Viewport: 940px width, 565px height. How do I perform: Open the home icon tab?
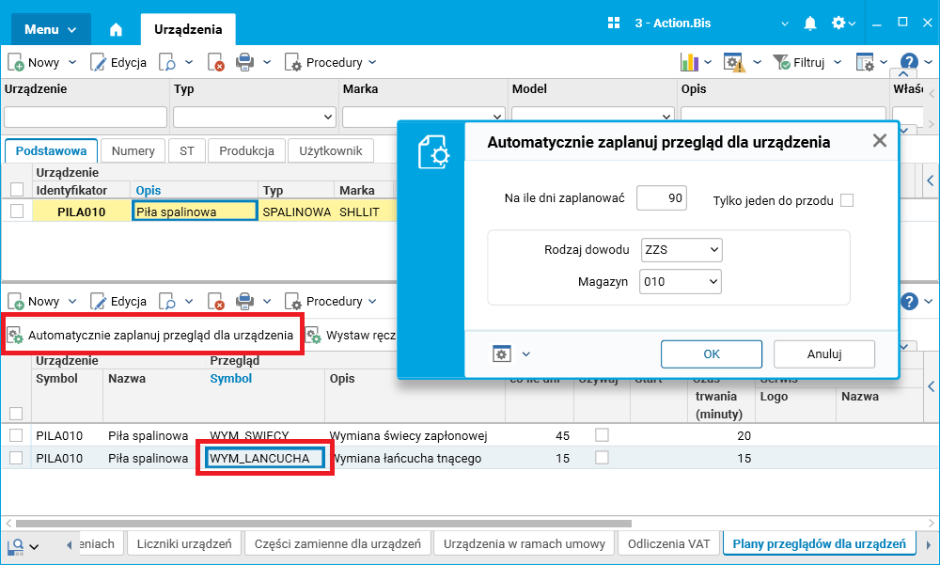click(x=116, y=29)
